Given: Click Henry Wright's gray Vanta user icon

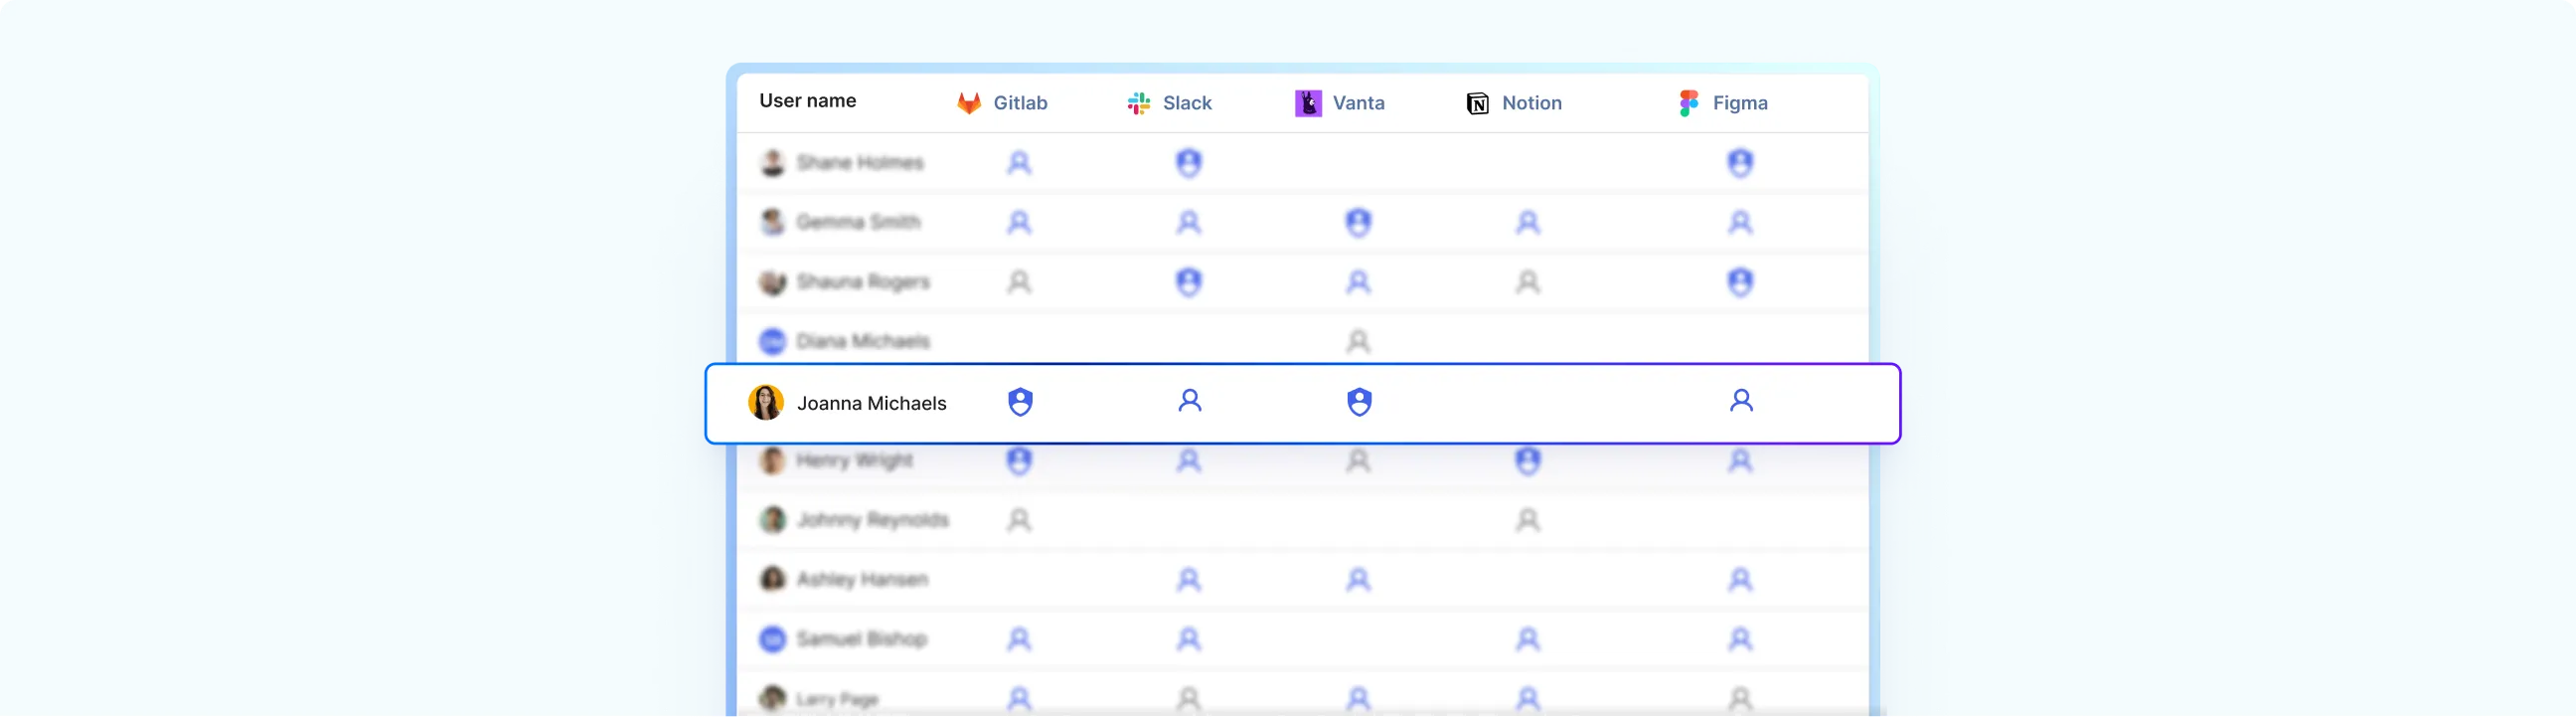Looking at the screenshot, I should [x=1358, y=461].
